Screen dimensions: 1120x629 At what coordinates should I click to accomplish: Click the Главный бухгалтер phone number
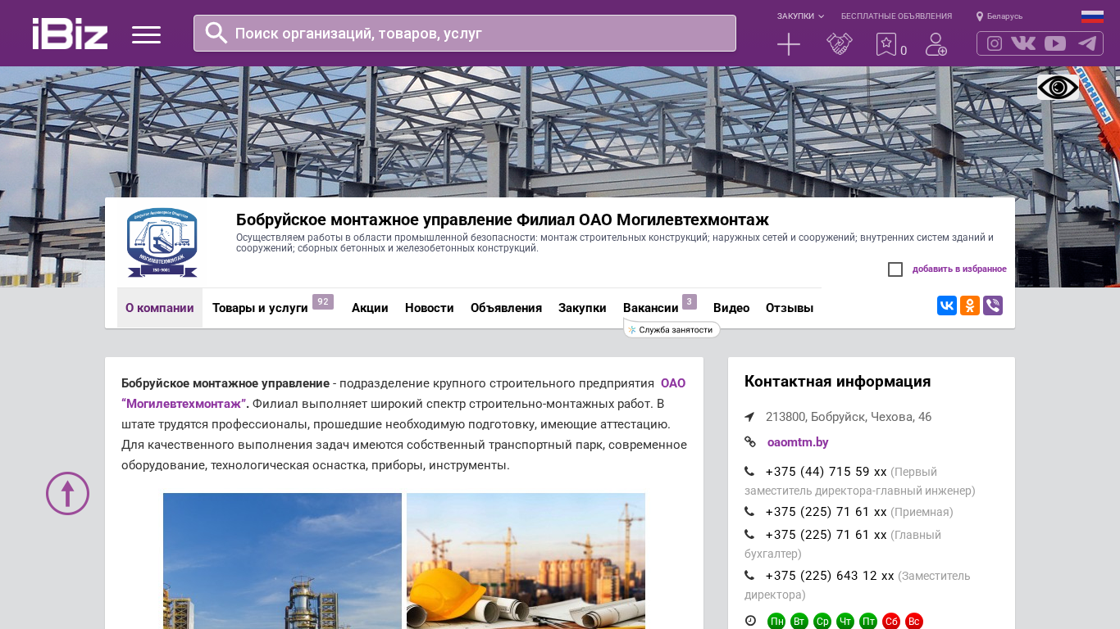click(826, 535)
